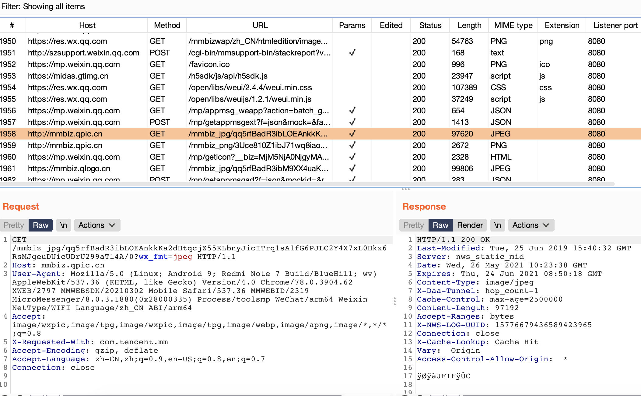Select Raw tab in Response panel
Viewport: 641px width, 396px height.
[x=440, y=225]
